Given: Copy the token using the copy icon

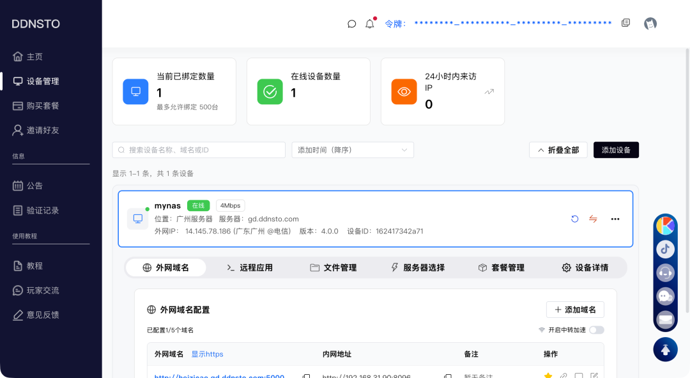Looking at the screenshot, I should click(625, 23).
